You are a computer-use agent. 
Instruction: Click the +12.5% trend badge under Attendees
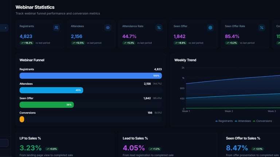coord(78,43)
